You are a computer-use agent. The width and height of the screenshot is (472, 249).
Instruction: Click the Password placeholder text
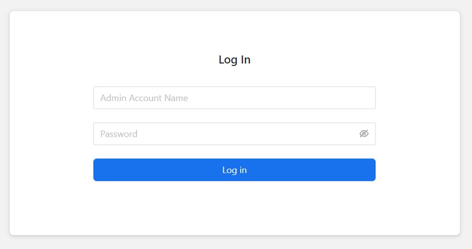point(119,134)
